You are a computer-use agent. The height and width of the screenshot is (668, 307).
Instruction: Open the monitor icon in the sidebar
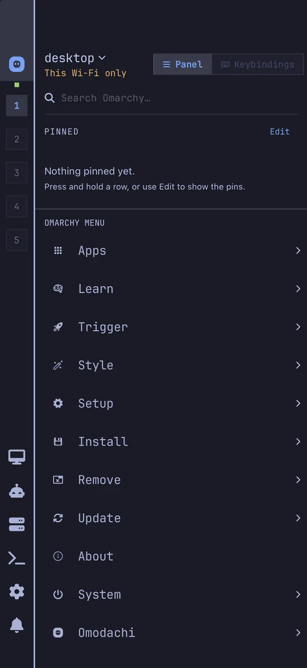pos(16,457)
